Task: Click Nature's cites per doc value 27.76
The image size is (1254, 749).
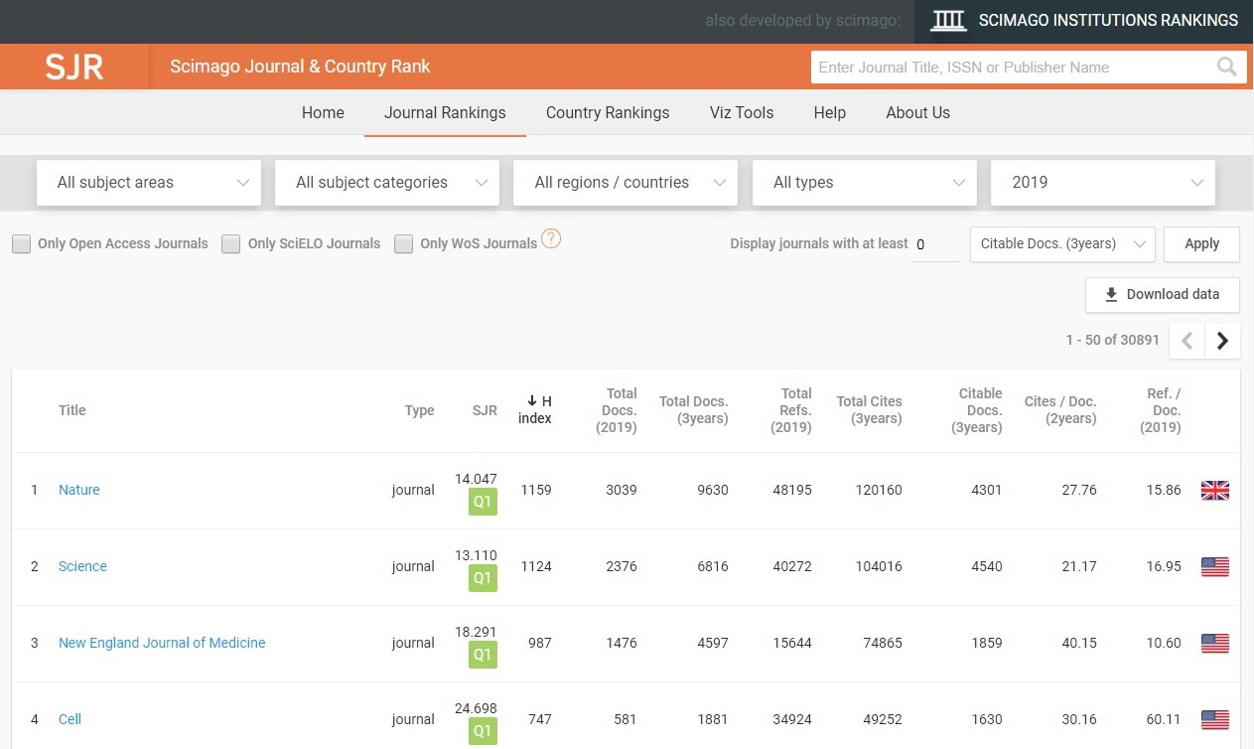Action: pos(1079,490)
